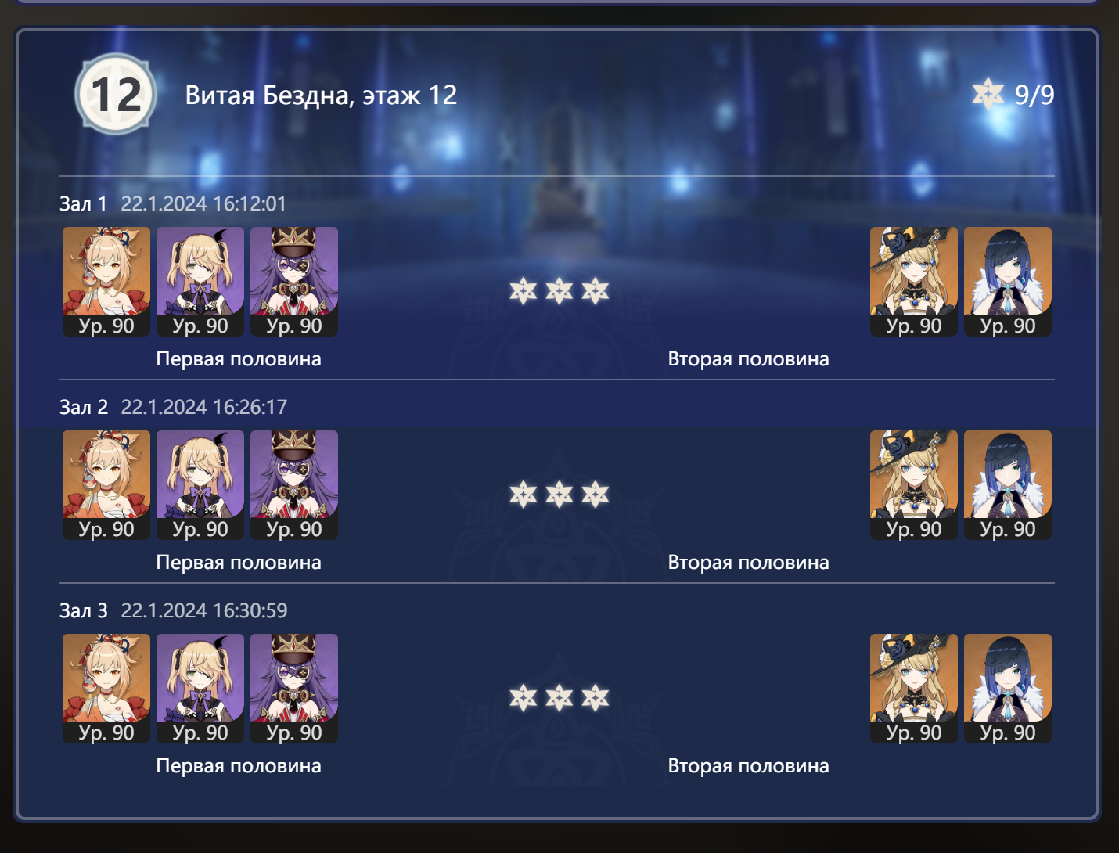Select the fox-eared blonde character in Chamber 3
Viewport: 1119px width, 853px height.
pos(106,689)
